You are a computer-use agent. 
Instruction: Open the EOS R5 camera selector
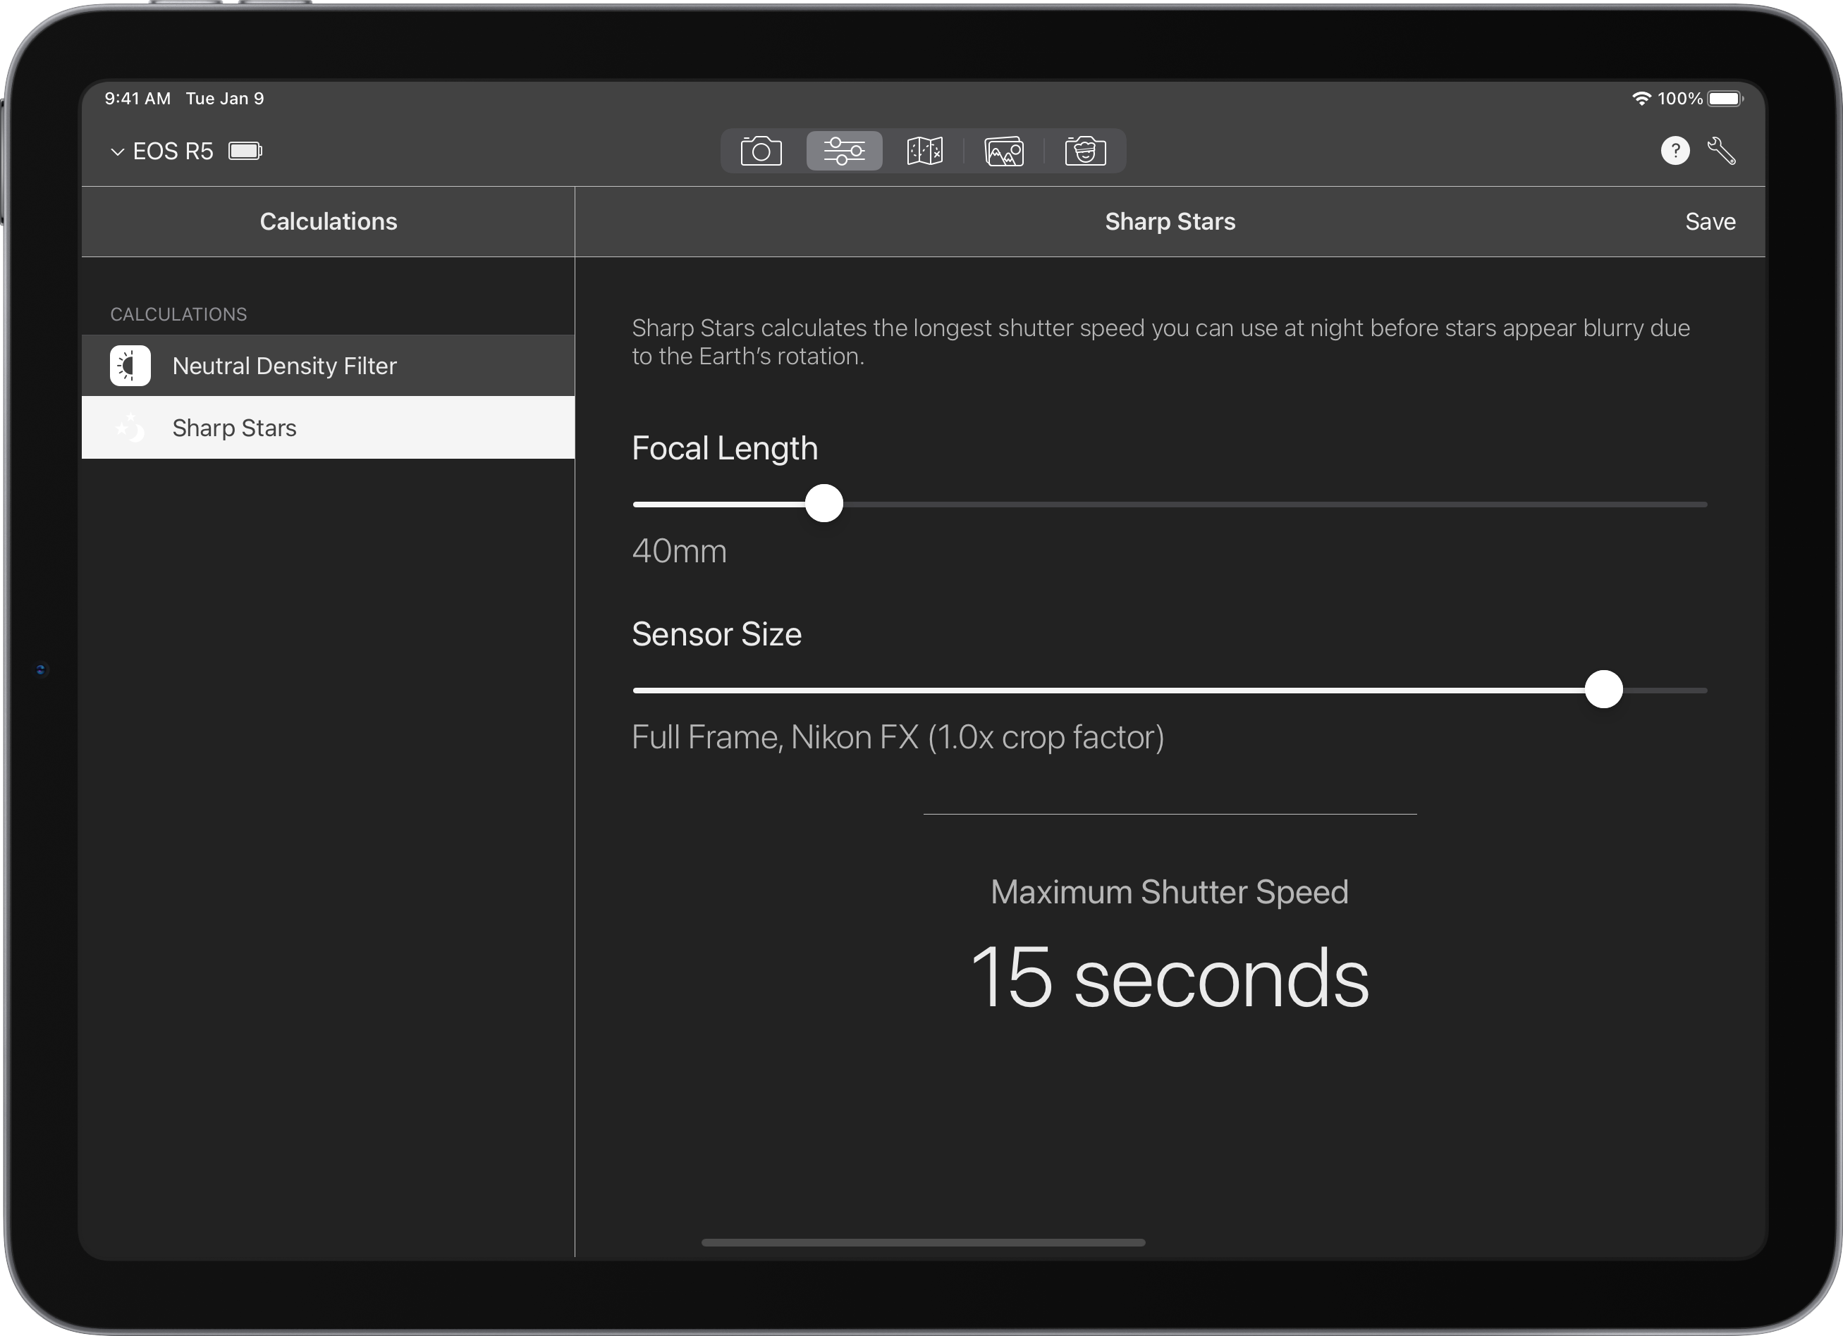pyautogui.click(x=172, y=151)
